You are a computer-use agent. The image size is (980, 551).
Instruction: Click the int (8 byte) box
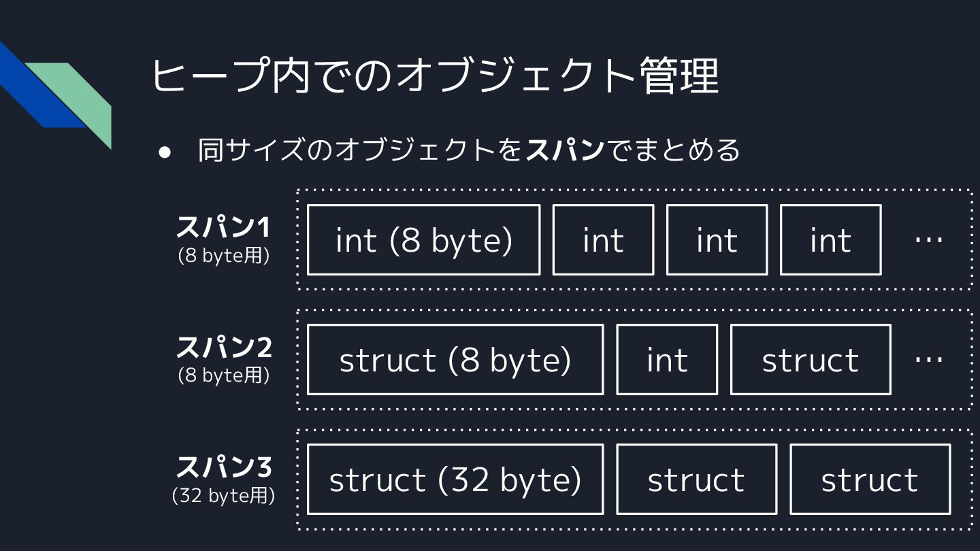point(423,240)
